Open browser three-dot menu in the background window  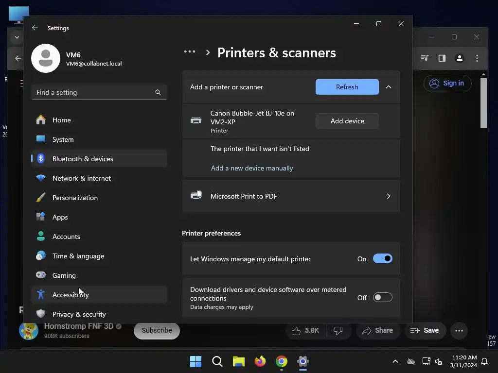(477, 58)
